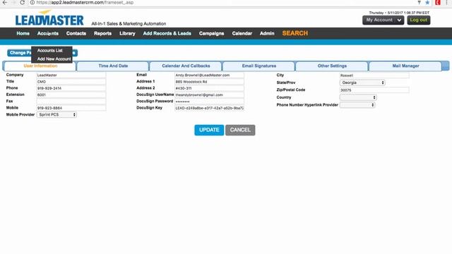Open the Admin menu
Viewport: 452px width, 254px height.
(267, 33)
